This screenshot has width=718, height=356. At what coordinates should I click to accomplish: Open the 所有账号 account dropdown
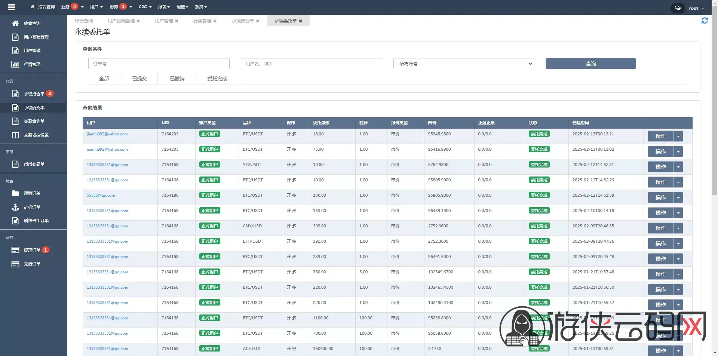(464, 64)
